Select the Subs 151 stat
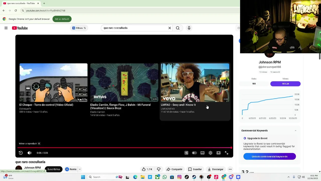 pos(254,84)
